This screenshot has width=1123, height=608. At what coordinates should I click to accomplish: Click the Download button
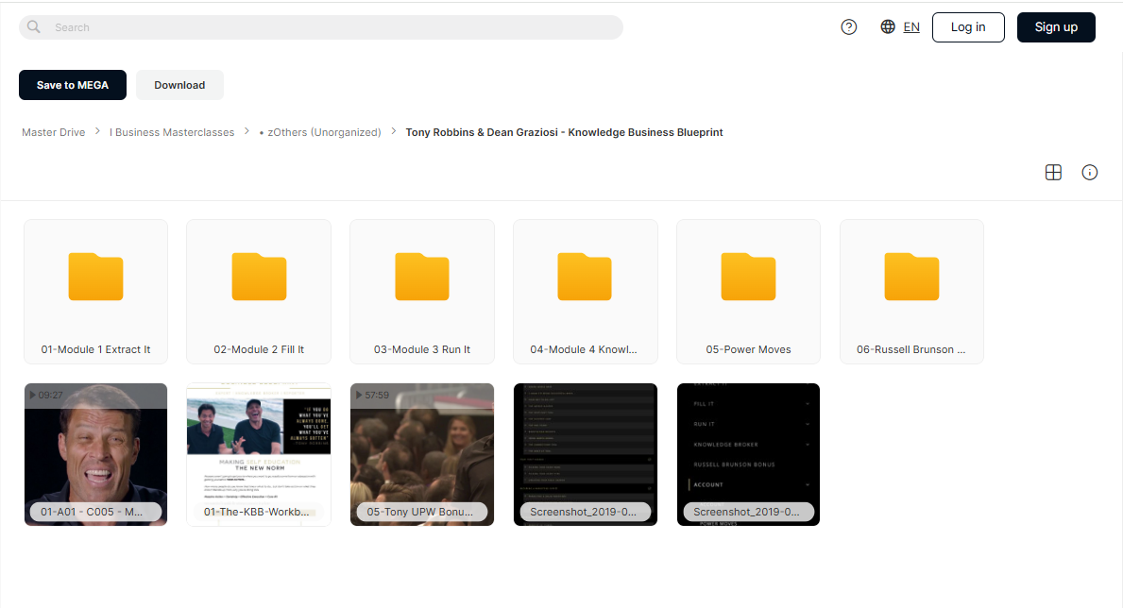179,85
